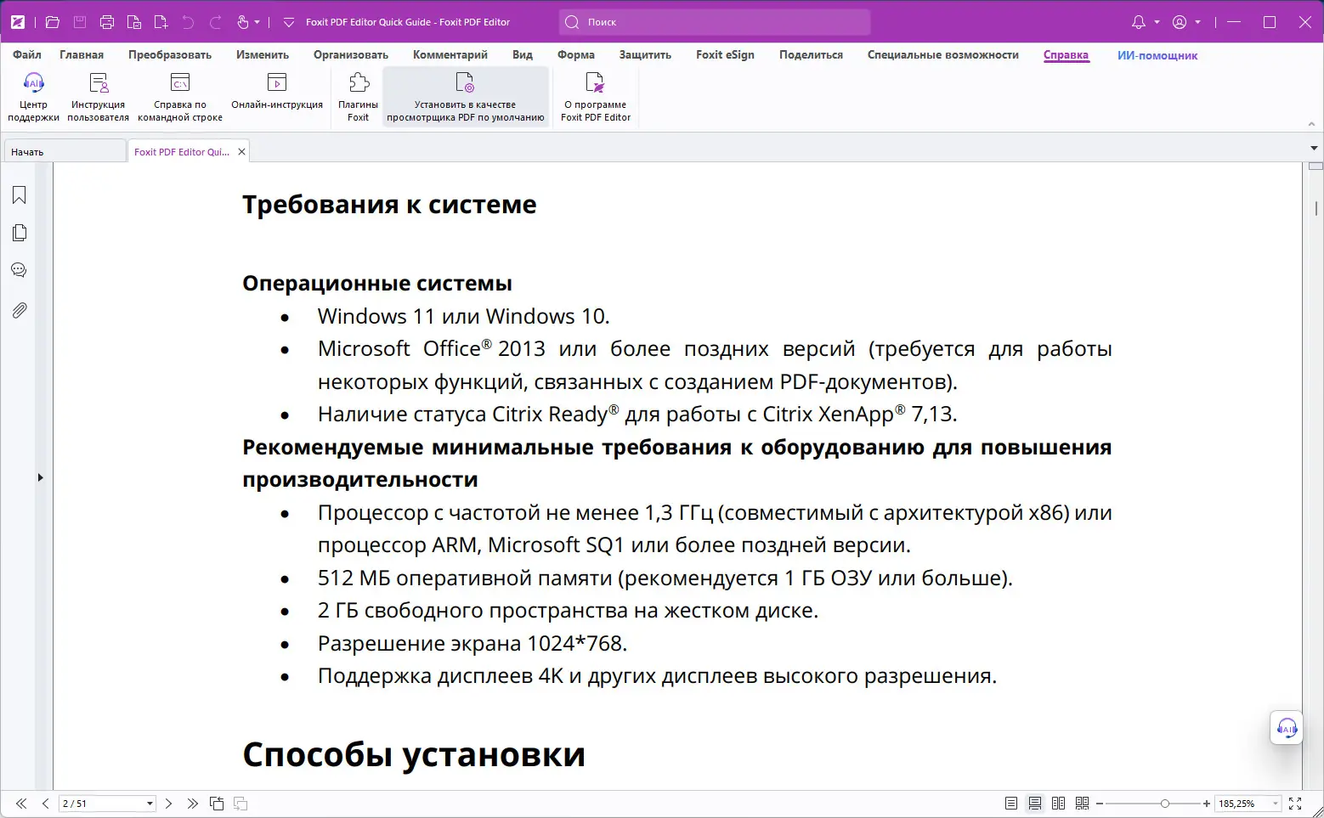Open the Pages thumbnails panel

click(19, 232)
